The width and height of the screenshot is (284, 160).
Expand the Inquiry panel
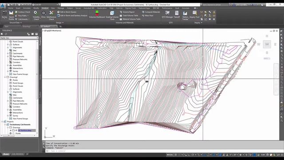[x=198, y=23]
